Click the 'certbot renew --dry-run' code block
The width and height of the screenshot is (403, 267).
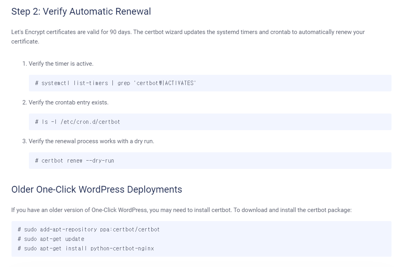[210, 161]
